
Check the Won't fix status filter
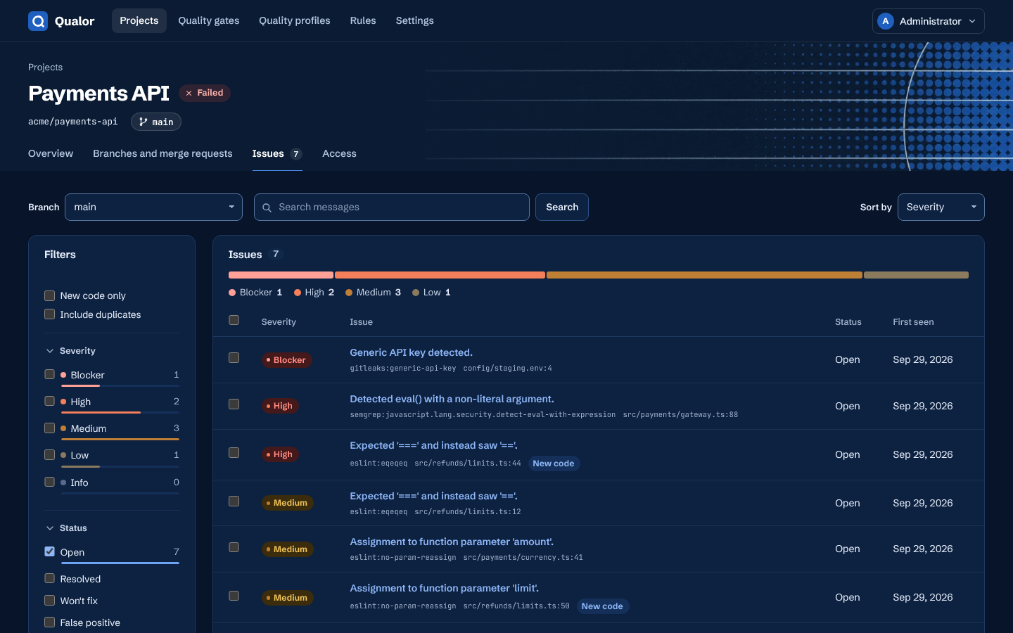(49, 601)
